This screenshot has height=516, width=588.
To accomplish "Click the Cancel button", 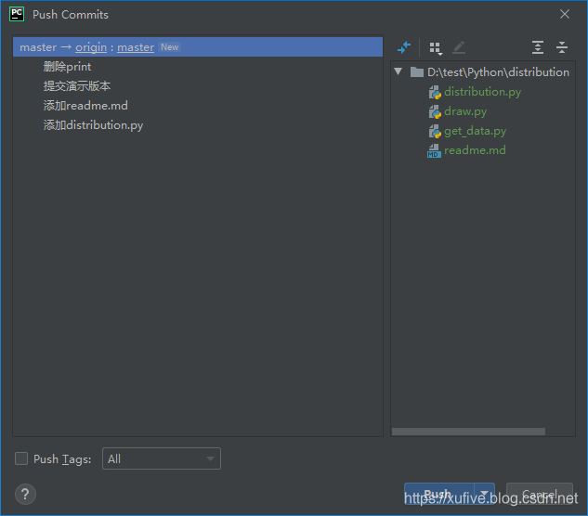I will [x=540, y=494].
